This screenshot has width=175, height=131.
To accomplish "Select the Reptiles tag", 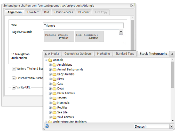I will click(62, 108).
